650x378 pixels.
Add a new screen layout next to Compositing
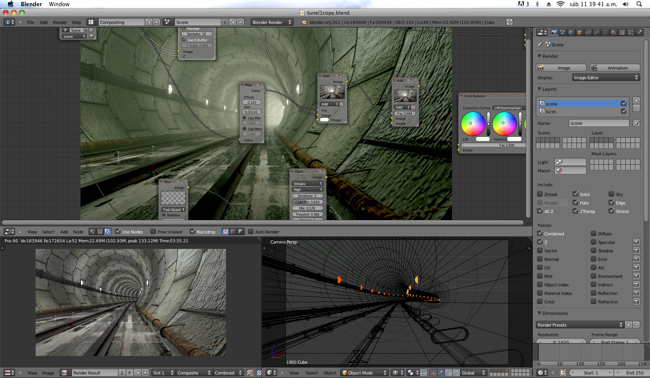pyautogui.click(x=149, y=22)
